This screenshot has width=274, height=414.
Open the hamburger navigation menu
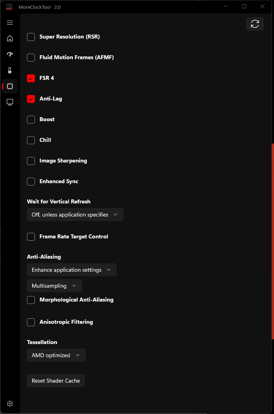tap(10, 23)
